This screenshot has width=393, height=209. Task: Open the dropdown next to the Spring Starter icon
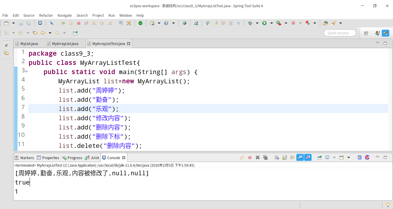point(159,23)
